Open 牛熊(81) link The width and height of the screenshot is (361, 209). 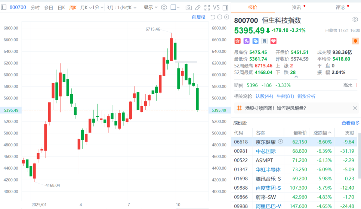(x=285, y=96)
